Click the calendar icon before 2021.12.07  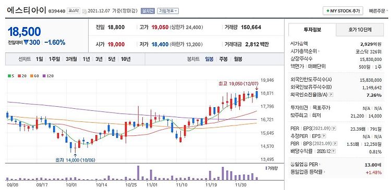[84, 11]
